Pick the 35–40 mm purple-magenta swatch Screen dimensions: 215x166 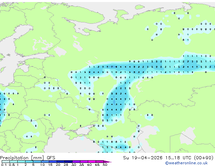click(x=84, y=162)
